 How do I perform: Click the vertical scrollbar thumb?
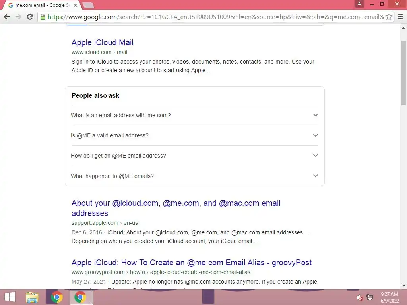(403, 73)
